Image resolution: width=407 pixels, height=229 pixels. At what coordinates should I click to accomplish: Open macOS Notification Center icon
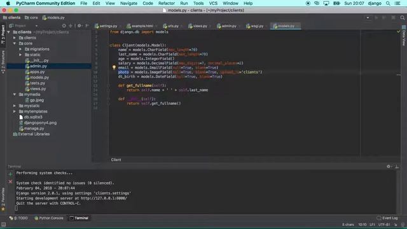pyautogui.click(x=397, y=3)
